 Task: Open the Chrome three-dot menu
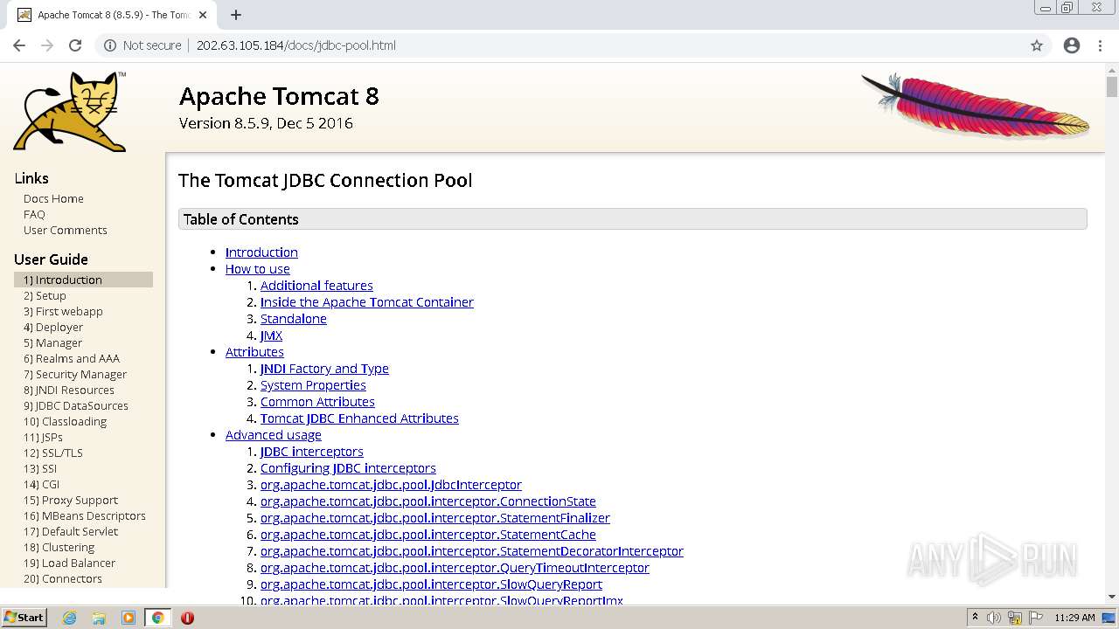[1100, 45]
